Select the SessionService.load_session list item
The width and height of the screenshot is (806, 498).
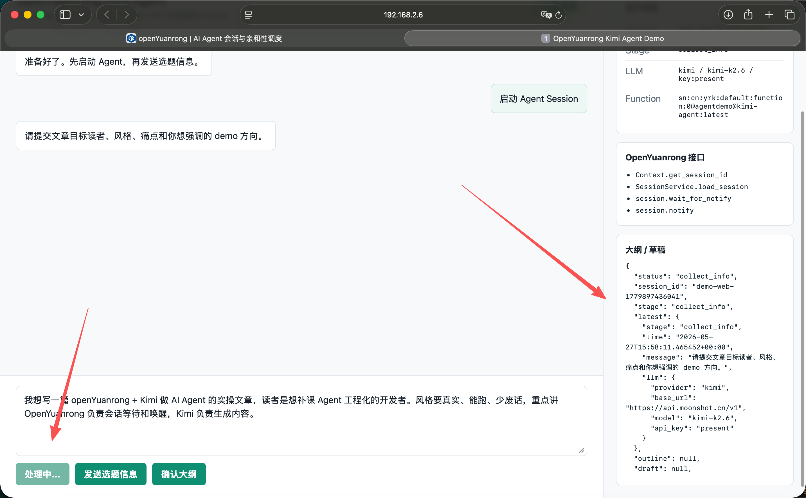point(692,187)
